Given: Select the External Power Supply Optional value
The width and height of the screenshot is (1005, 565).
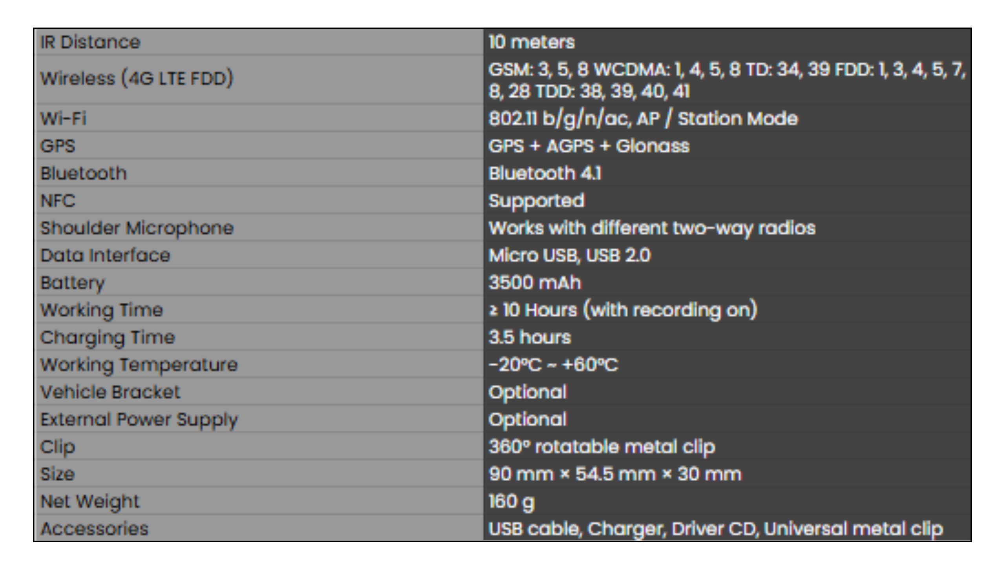Looking at the screenshot, I should click(528, 419).
